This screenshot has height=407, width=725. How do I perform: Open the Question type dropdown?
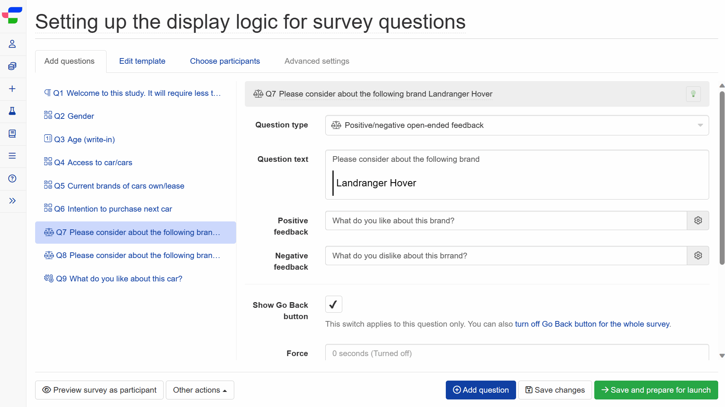(x=517, y=125)
